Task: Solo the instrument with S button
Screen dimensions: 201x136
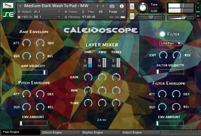Action: [132, 6]
